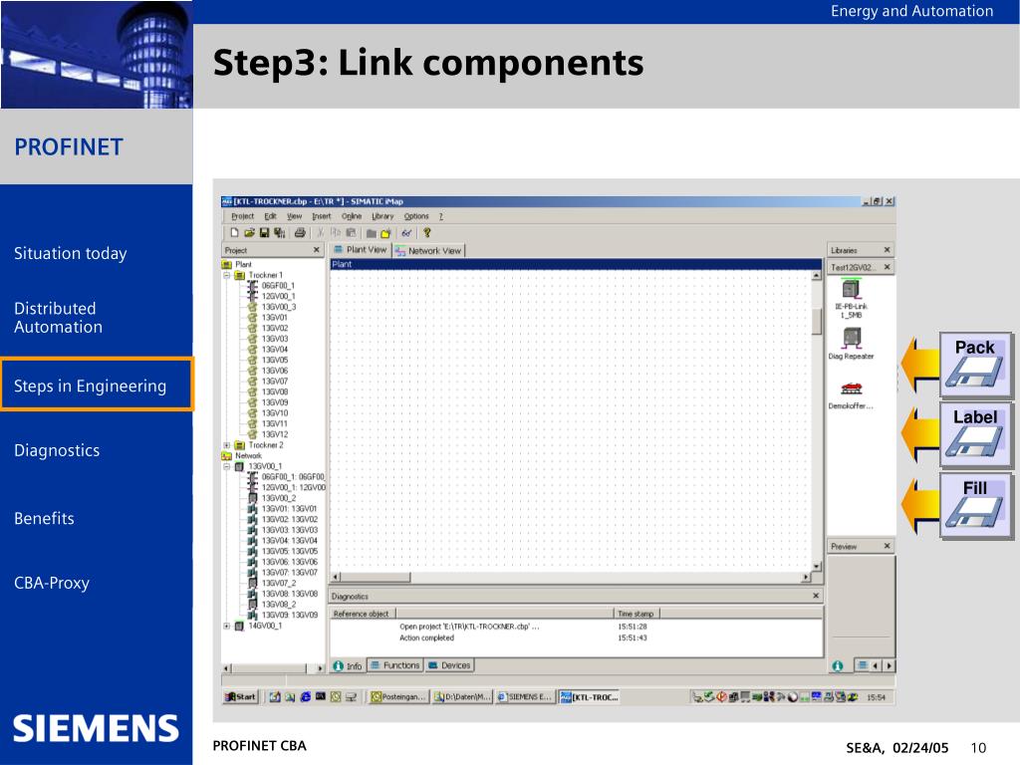Close the Diagnostics panel
Viewport: 1020px width, 765px height.
[x=817, y=596]
